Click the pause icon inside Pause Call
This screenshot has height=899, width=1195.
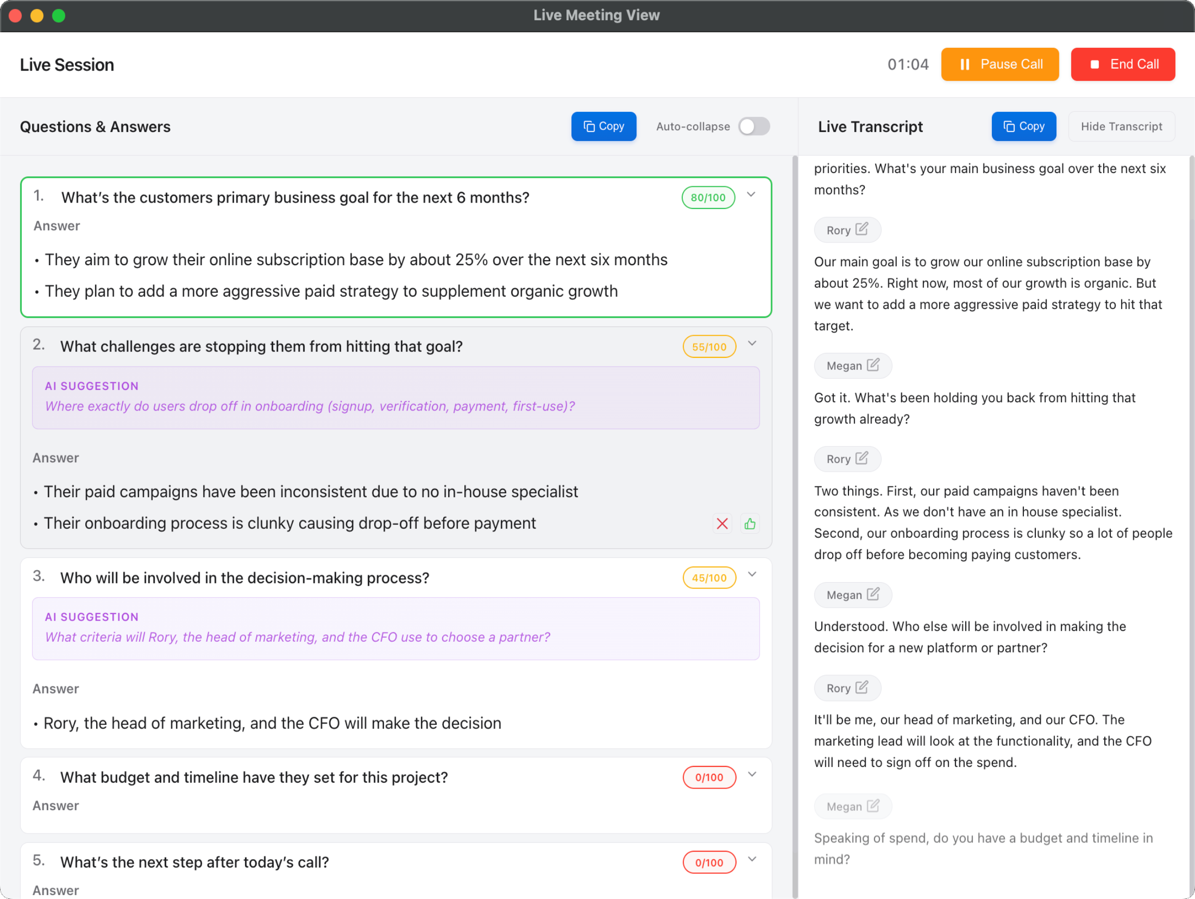[965, 64]
